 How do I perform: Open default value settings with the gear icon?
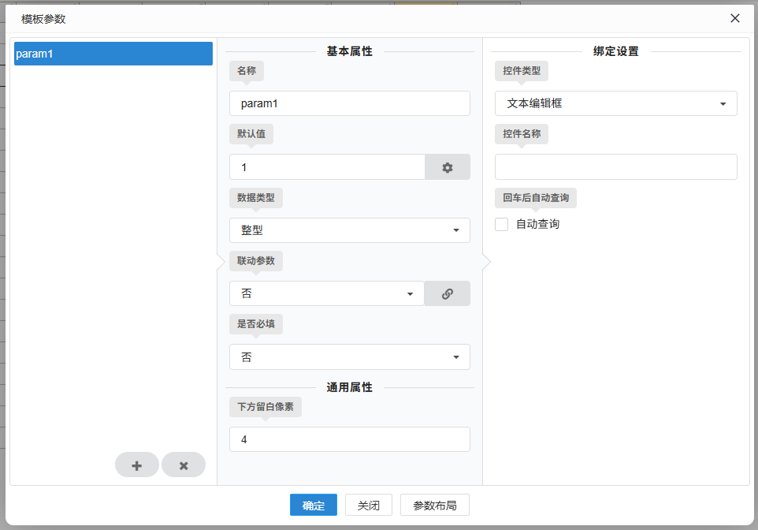[x=448, y=167]
